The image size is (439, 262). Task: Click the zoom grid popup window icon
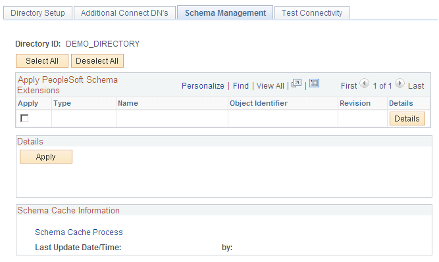(x=296, y=83)
